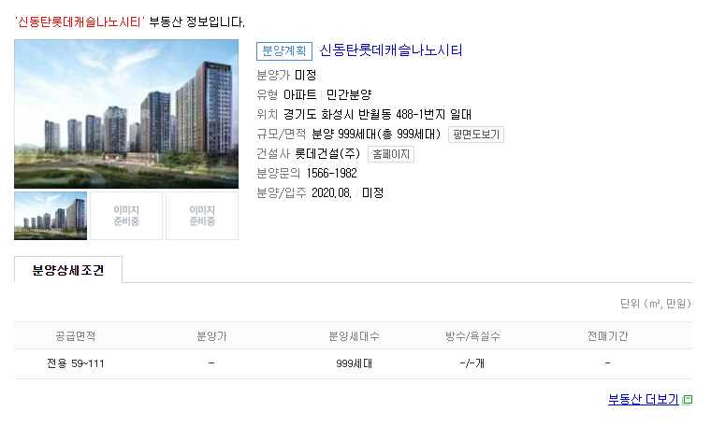Click the 롯데건설(주) builder name
This screenshot has width=711, height=426.
pos(327,154)
